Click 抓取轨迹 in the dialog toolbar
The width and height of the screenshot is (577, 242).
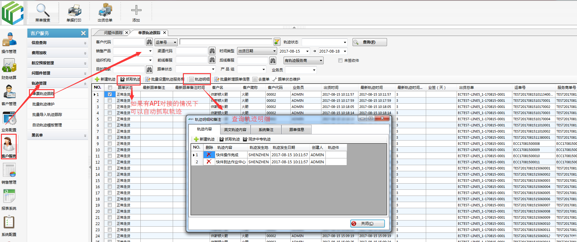(229, 139)
